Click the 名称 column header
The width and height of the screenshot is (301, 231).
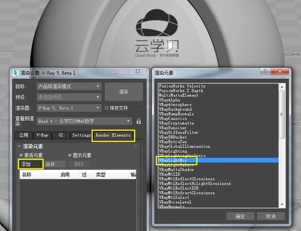39,175
